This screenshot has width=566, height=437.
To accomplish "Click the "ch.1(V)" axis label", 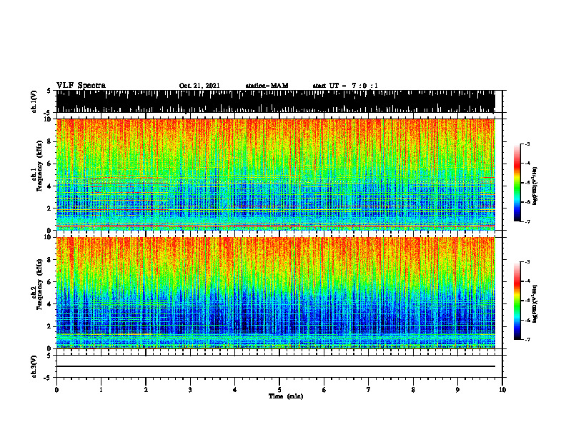I will 34,101.
